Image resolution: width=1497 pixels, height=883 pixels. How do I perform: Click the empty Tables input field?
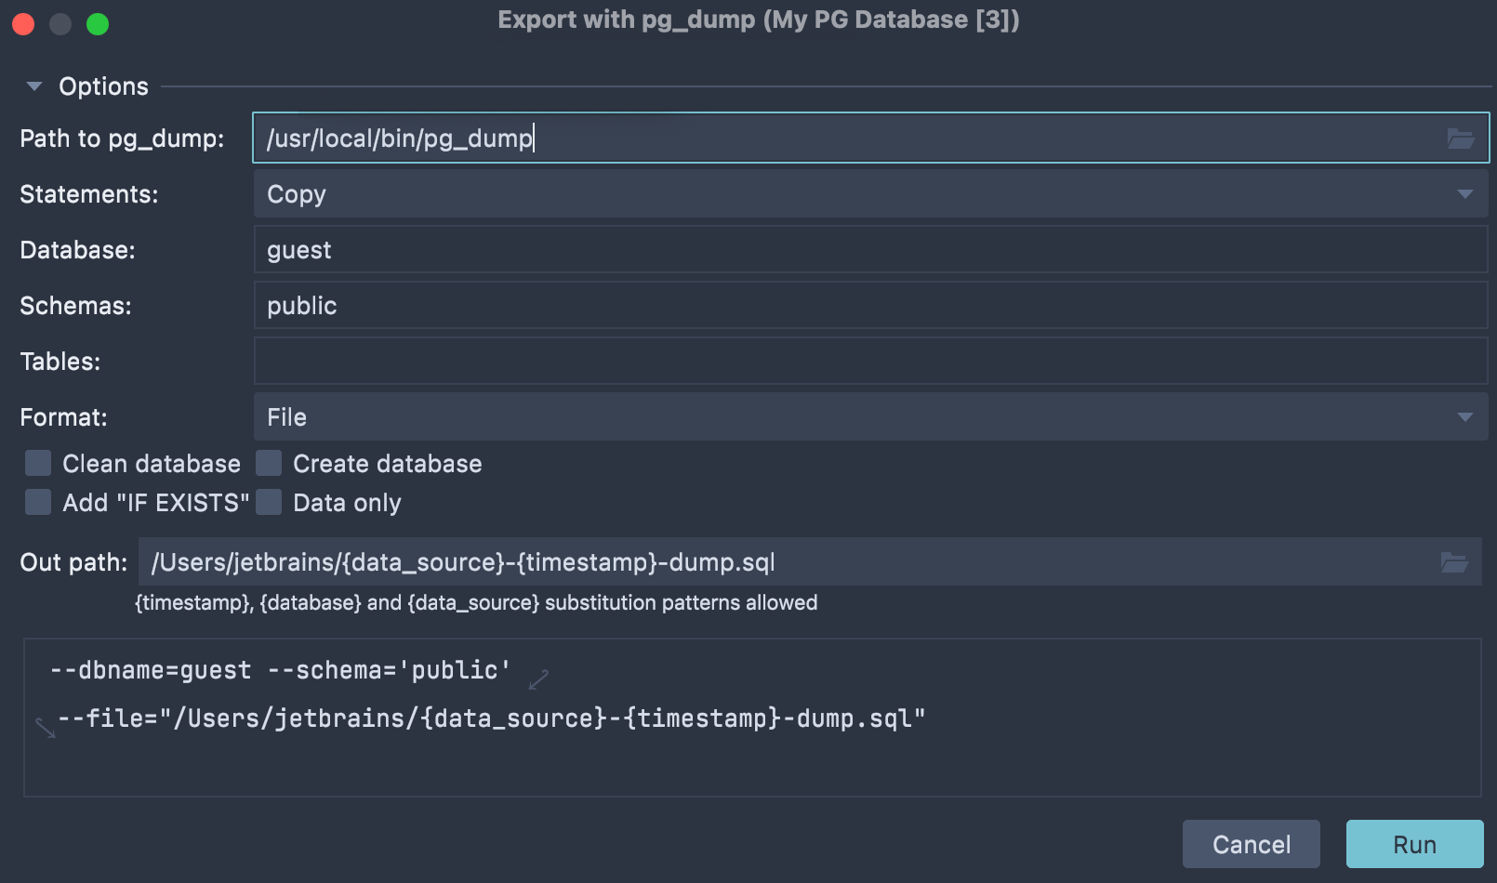tap(869, 362)
